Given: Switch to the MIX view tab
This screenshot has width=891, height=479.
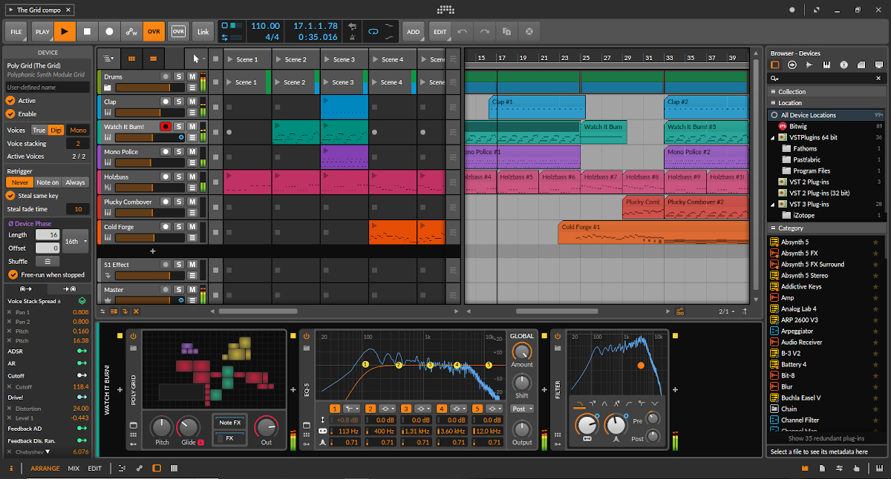Looking at the screenshot, I should (74, 468).
